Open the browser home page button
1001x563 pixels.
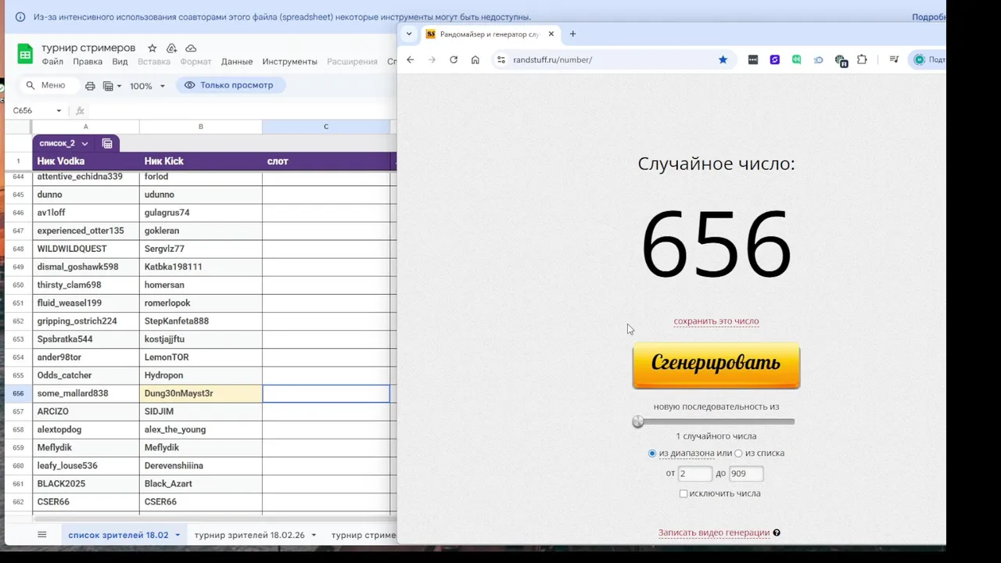(x=475, y=59)
